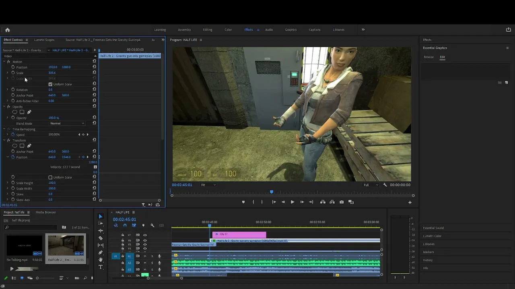Toggle V7 track output eye
Screen dimensions: 515x289
[x=145, y=235]
